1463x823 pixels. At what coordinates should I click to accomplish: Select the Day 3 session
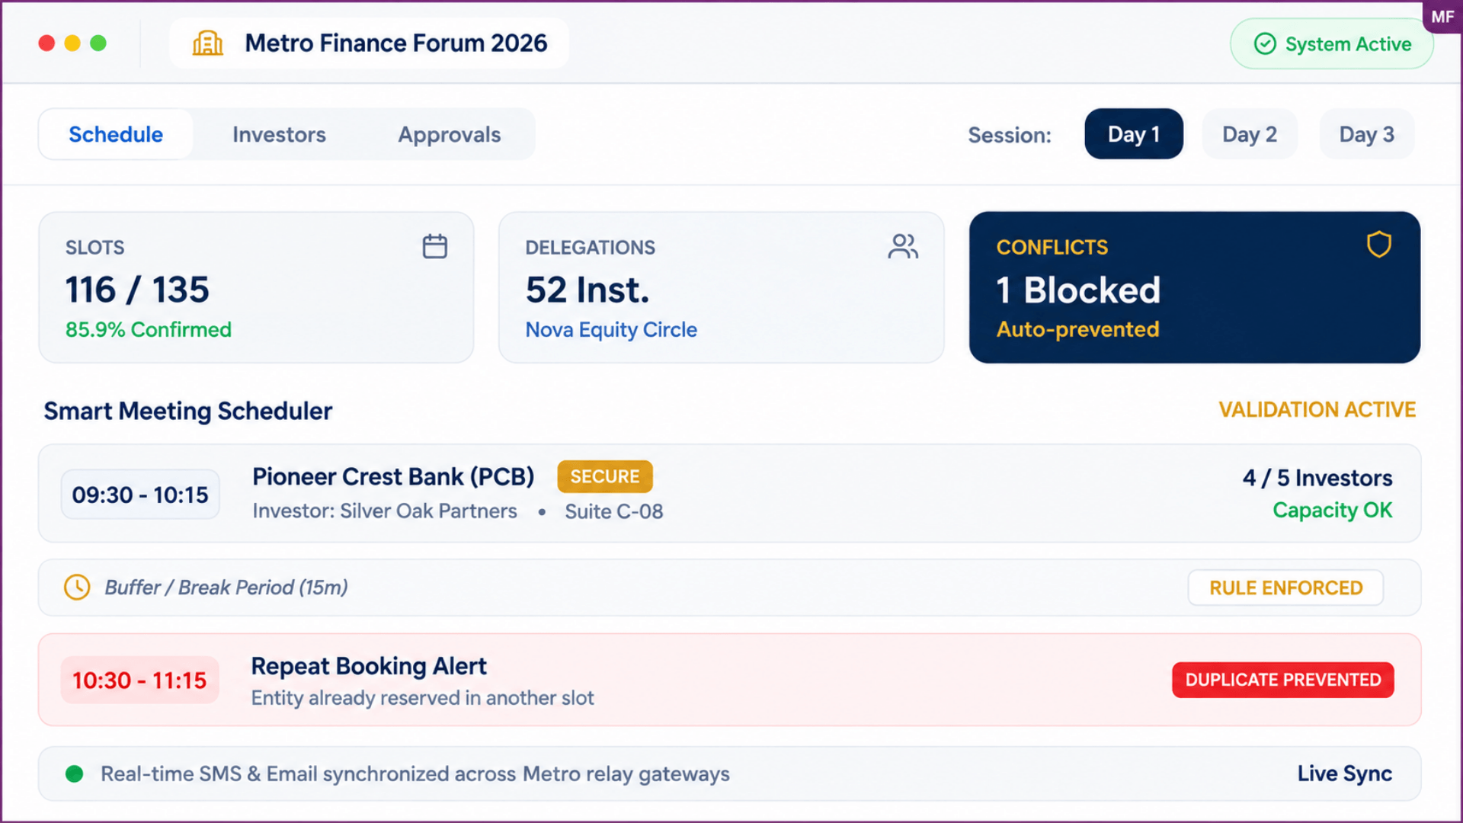pos(1367,134)
